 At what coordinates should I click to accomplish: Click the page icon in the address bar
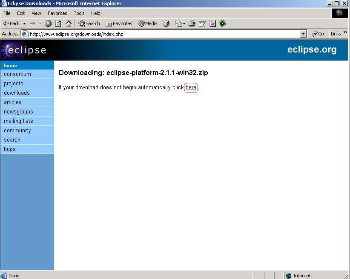[x=25, y=34]
